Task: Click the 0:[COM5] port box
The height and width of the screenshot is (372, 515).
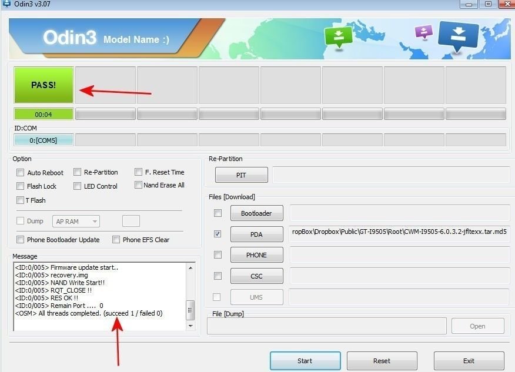Action: click(x=44, y=140)
